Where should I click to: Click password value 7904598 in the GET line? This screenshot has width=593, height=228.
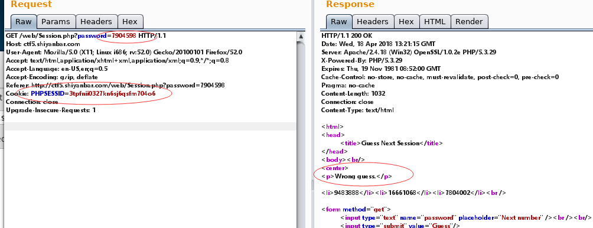click(124, 36)
